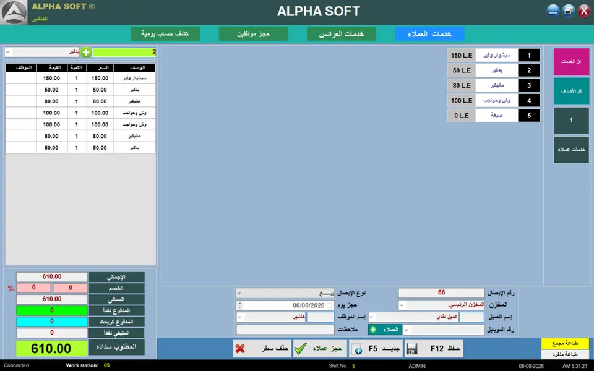The width and height of the screenshot is (594, 371).
Task: Select the خدمات عملاء sidebar category
Action: (x=571, y=150)
